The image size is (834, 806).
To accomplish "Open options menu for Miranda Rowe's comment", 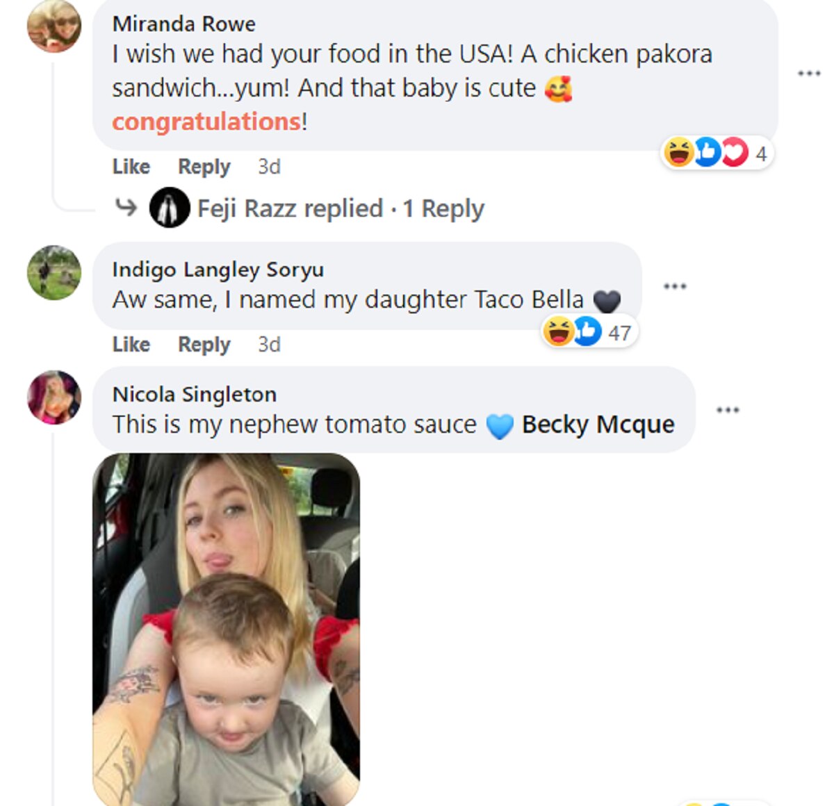I will pos(809,73).
